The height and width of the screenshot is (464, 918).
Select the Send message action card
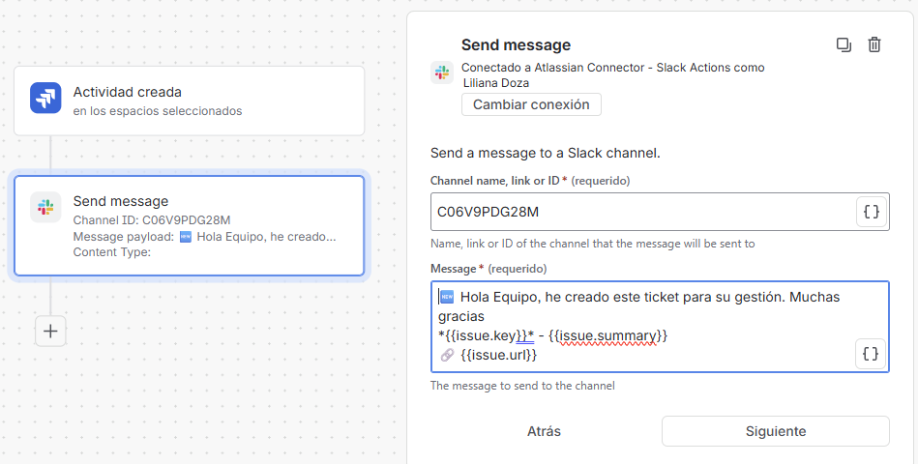[x=189, y=226]
